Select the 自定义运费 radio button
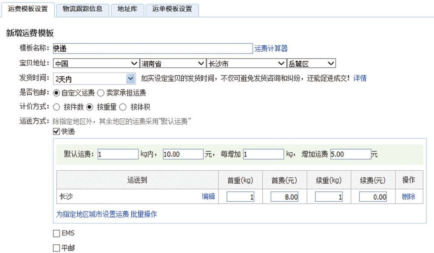The image size is (434, 253). point(56,93)
